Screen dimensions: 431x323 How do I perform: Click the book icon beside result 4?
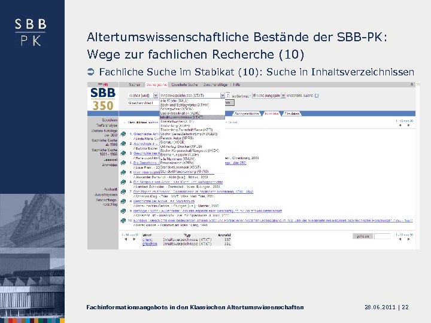(123, 163)
